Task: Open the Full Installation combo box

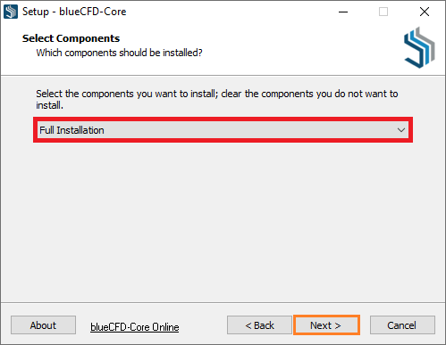Action: (223, 130)
